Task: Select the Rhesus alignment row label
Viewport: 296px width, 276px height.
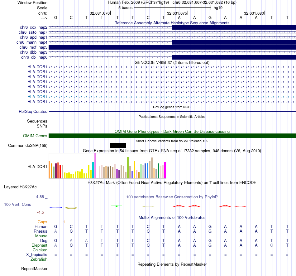Action: pos(41,231)
